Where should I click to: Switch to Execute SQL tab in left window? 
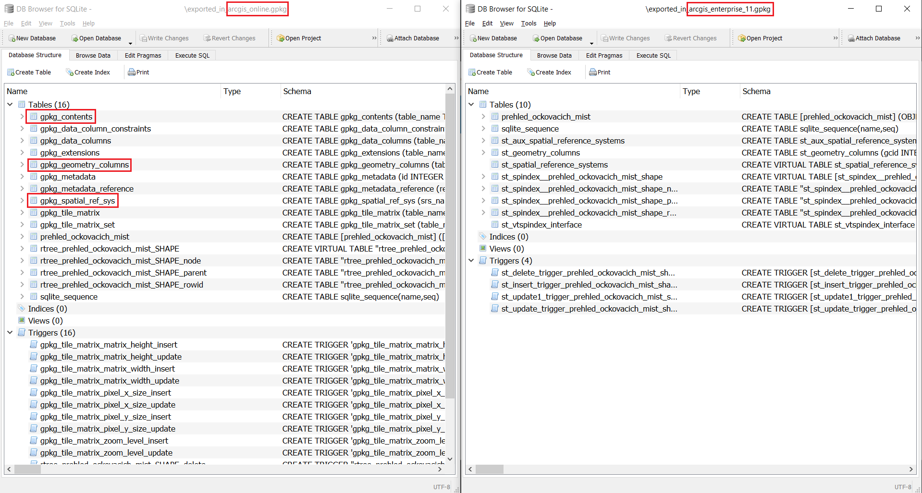click(193, 55)
